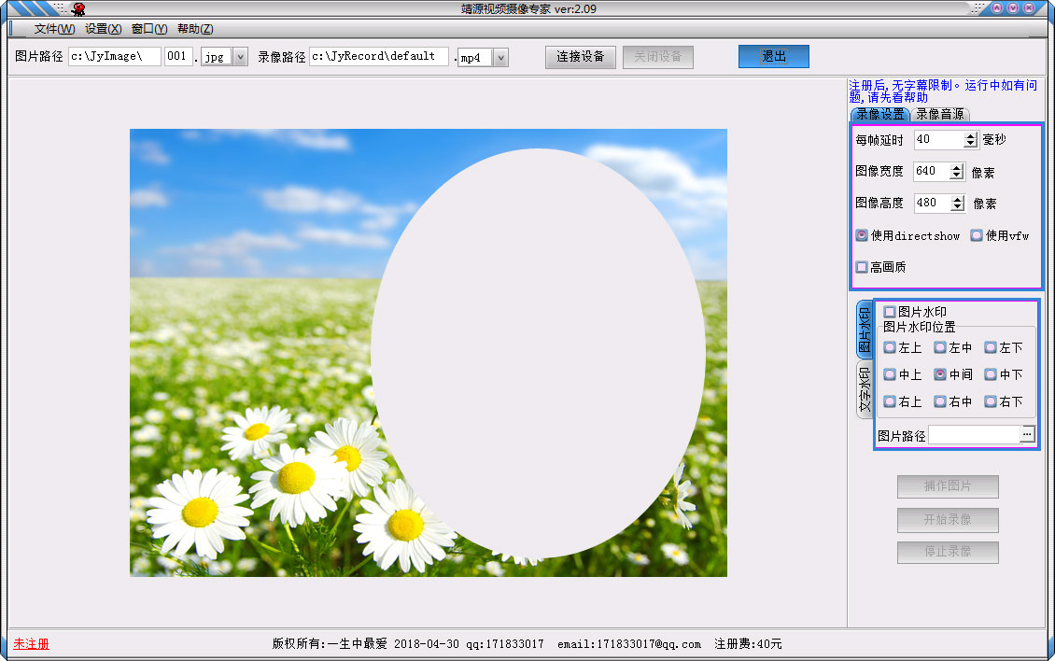Increase the 每帧延时 value with up arrow
The height and width of the screenshot is (661, 1055).
coord(970,135)
